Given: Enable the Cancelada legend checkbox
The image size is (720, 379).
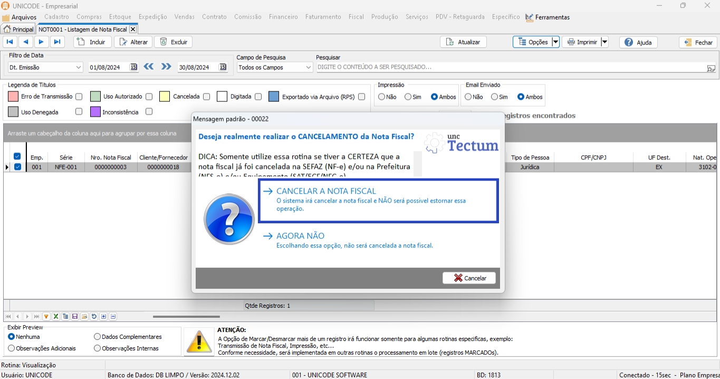Looking at the screenshot, I should (206, 97).
